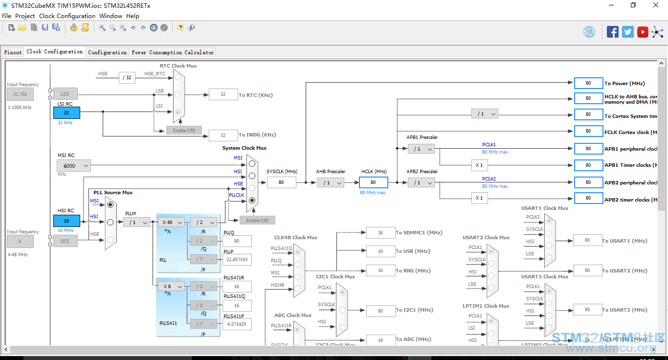Select SYSCLK in I2C1 Clock Mux
The height and width of the screenshot is (360, 668).
pyautogui.click(x=342, y=310)
